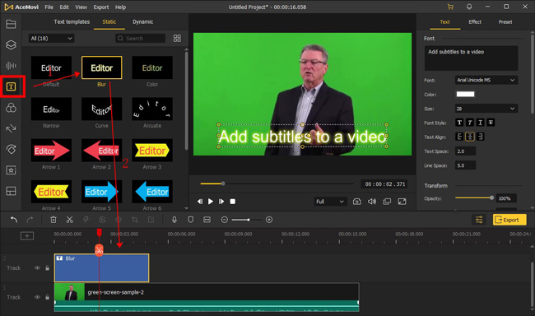Open the Layers/Elements sidebar panel
The height and width of the screenshot is (316, 535).
(11, 44)
